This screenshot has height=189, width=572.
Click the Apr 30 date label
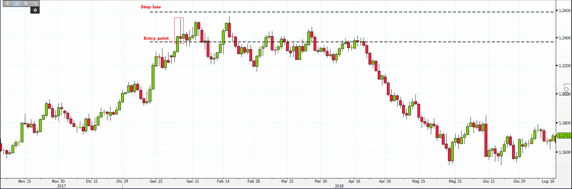pyautogui.click(x=385, y=181)
